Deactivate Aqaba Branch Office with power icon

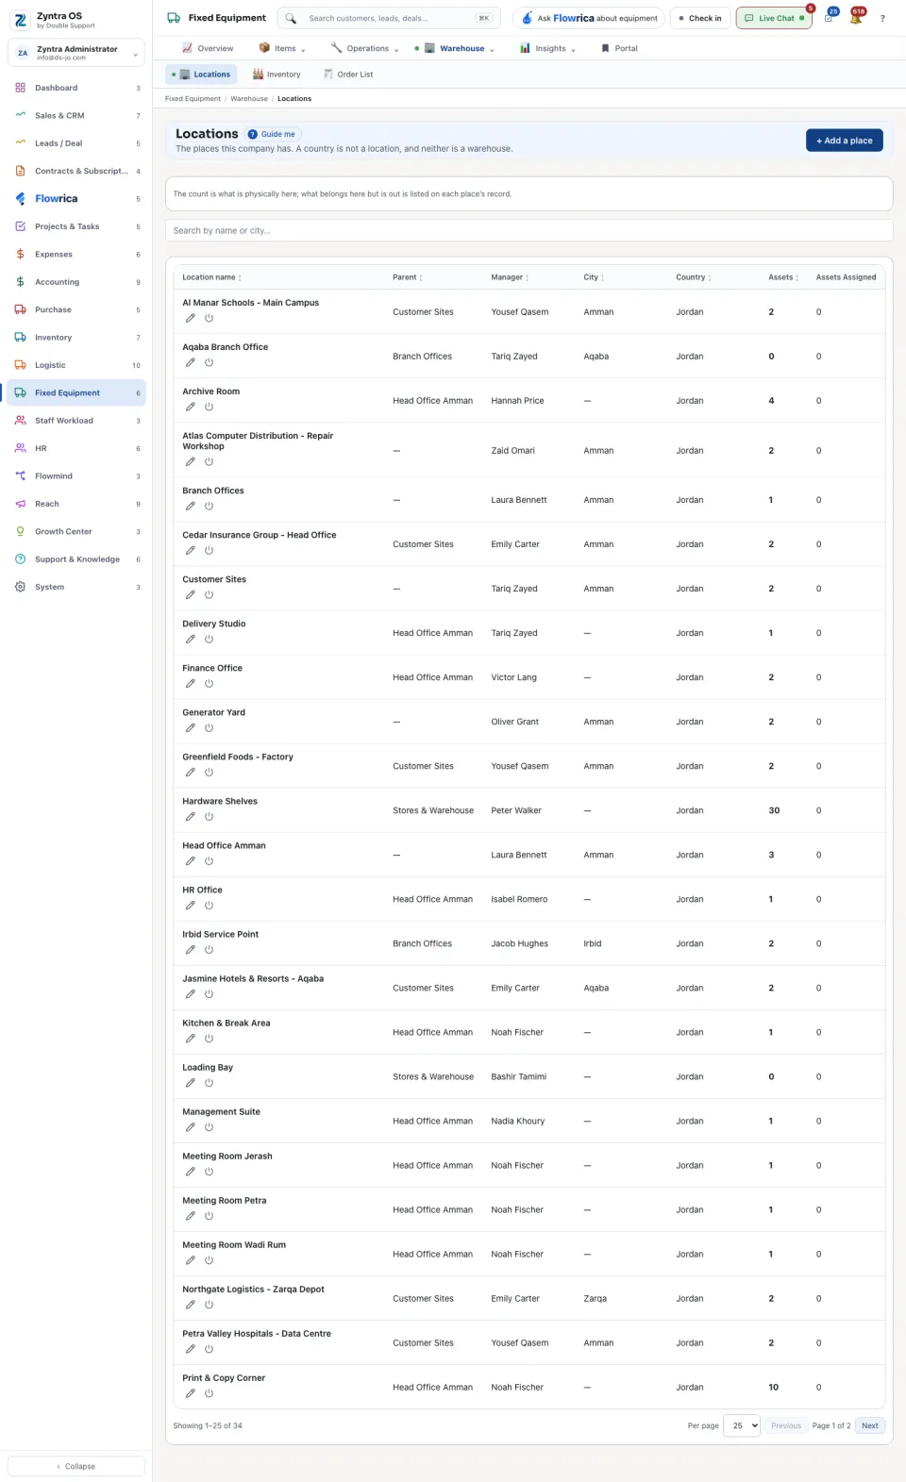coord(209,362)
